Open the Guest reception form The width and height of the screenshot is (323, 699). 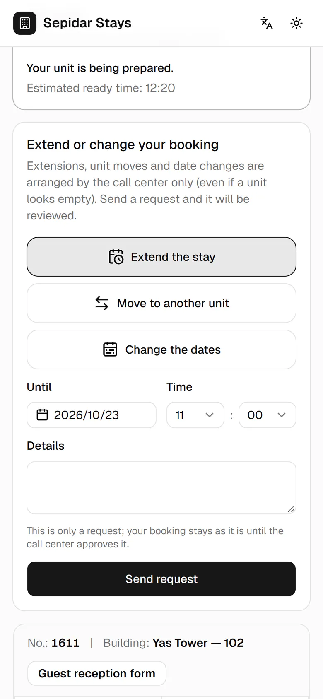coord(97,673)
